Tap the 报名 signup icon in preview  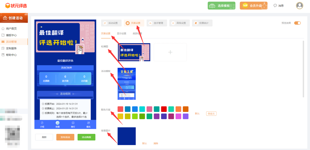point(89,123)
